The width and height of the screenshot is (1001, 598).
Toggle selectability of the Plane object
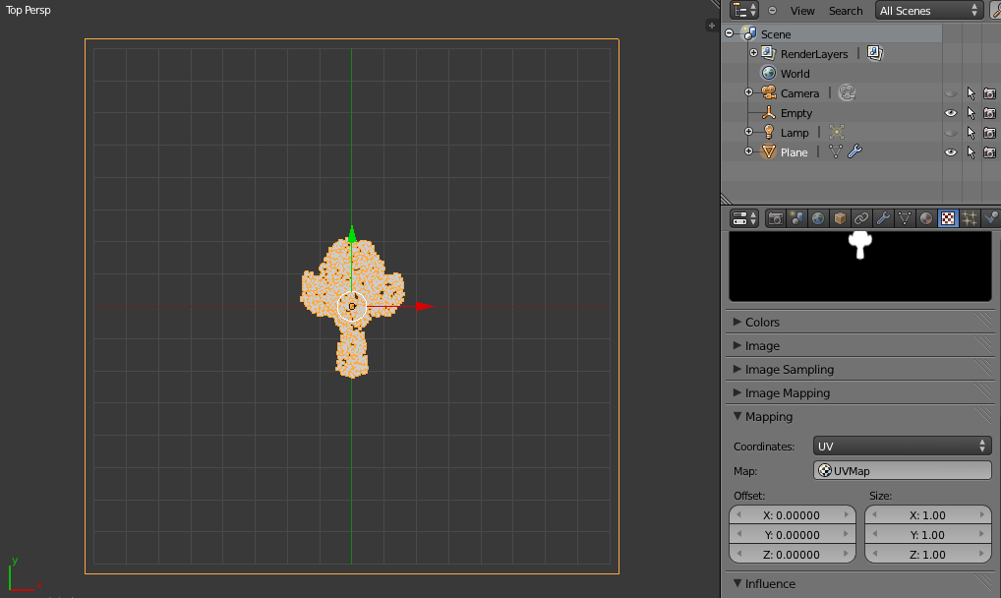click(x=971, y=152)
